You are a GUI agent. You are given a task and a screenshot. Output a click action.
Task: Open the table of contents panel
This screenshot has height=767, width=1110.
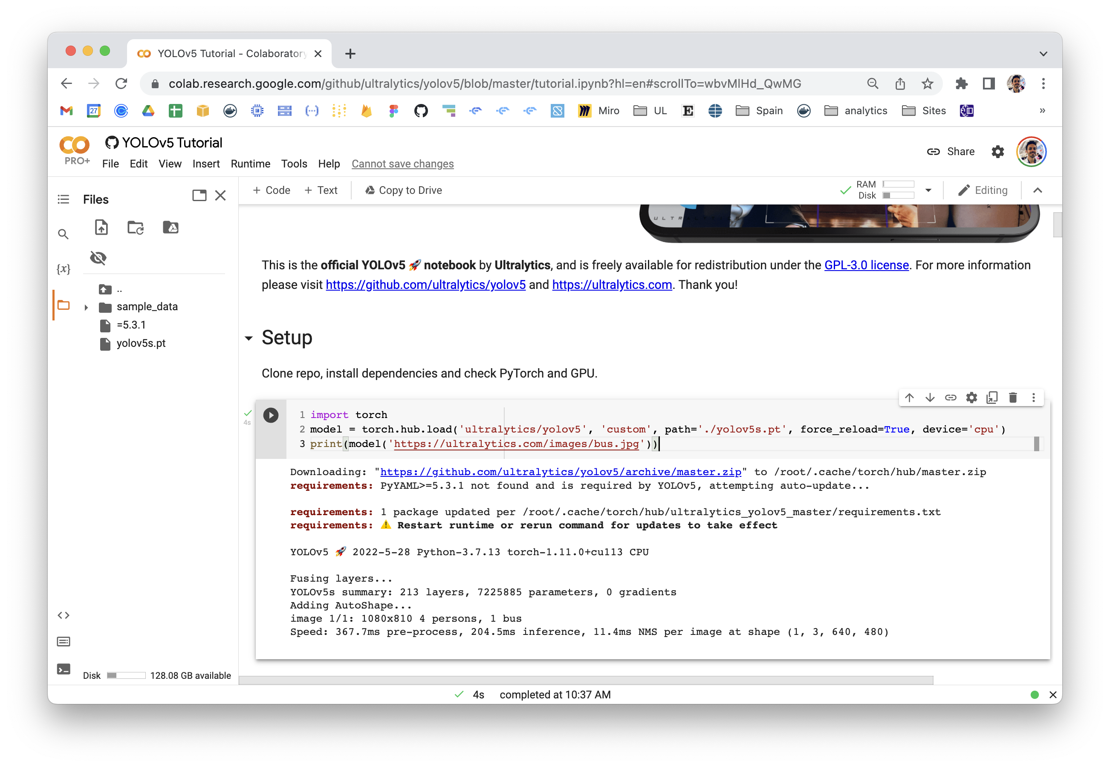click(x=64, y=199)
